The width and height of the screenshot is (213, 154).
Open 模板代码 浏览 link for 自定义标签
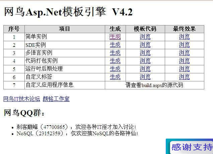pos(145,77)
